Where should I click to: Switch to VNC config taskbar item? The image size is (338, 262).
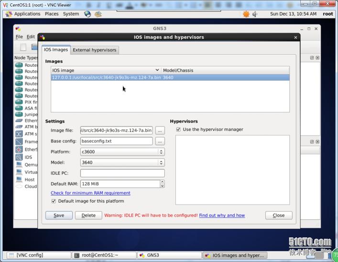click(x=39, y=255)
